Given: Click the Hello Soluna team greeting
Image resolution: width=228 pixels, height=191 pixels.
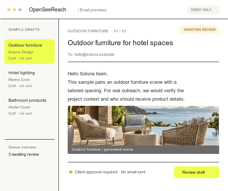Looking at the screenshot, I should [x=88, y=74].
